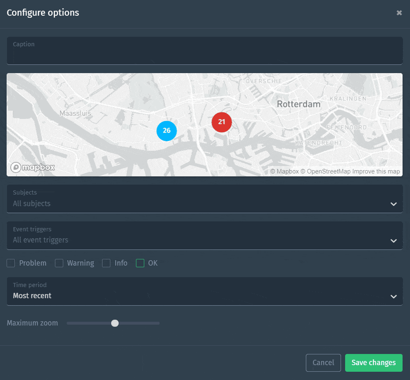Viewport: 410px width, 380px height.
Task: Select the red cluster marker labeled 21
Action: pyautogui.click(x=222, y=122)
